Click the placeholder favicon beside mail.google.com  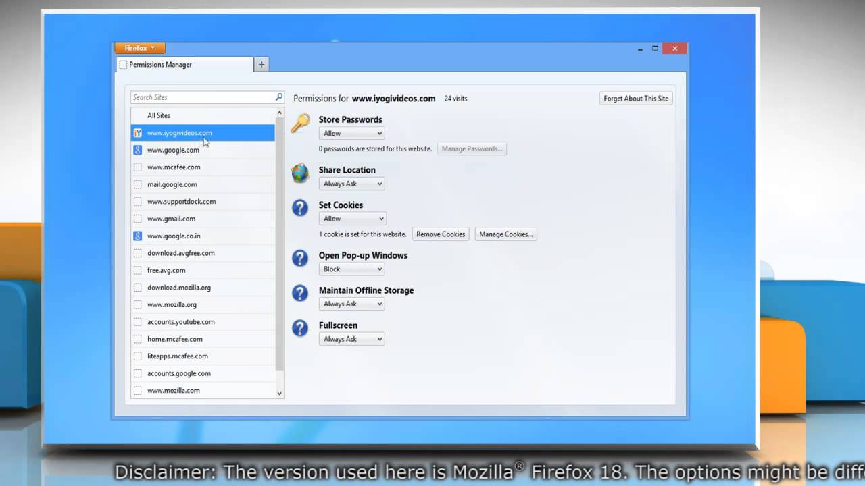[x=138, y=184]
